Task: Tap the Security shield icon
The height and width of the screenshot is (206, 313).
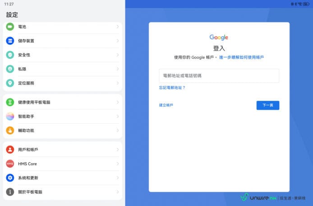Action: pyautogui.click(x=10, y=55)
